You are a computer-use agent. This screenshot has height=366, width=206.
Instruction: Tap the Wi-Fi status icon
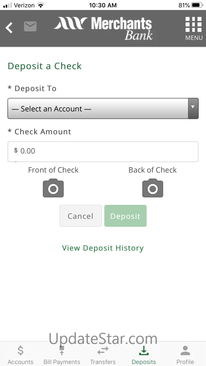pyautogui.click(x=41, y=5)
